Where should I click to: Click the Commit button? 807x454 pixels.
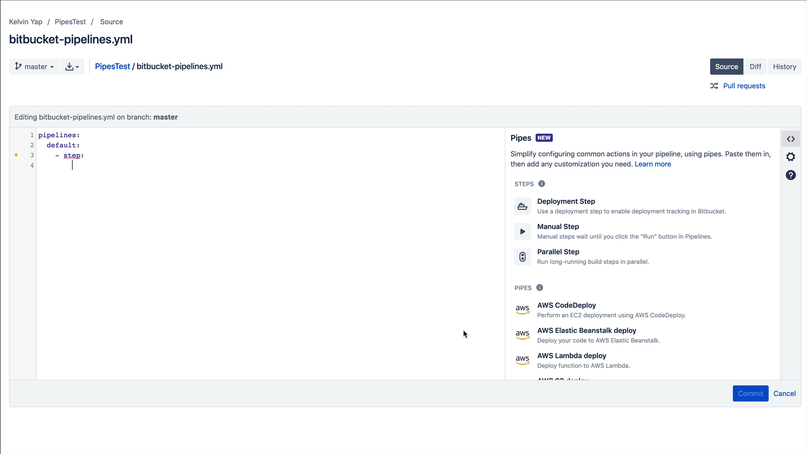click(750, 393)
